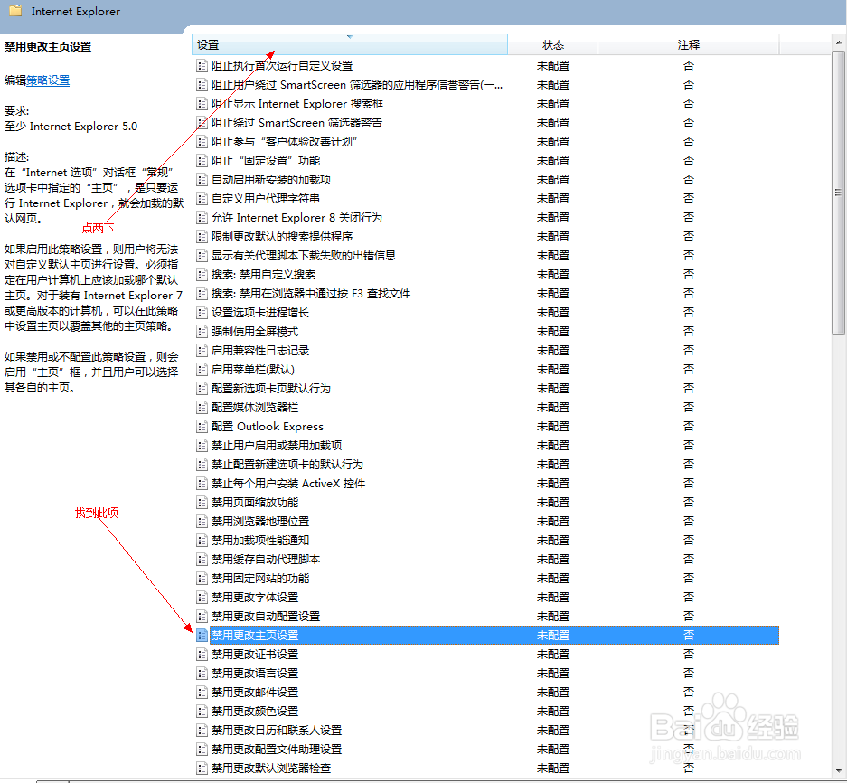Viewport: 847px width, 783px height.
Task: Select the policy 禁用更改配置文件助理设置
Action: point(276,750)
